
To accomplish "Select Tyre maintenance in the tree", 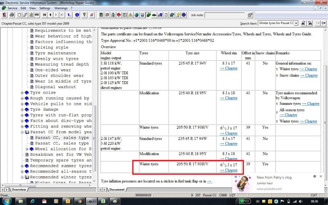I will 55,53.
